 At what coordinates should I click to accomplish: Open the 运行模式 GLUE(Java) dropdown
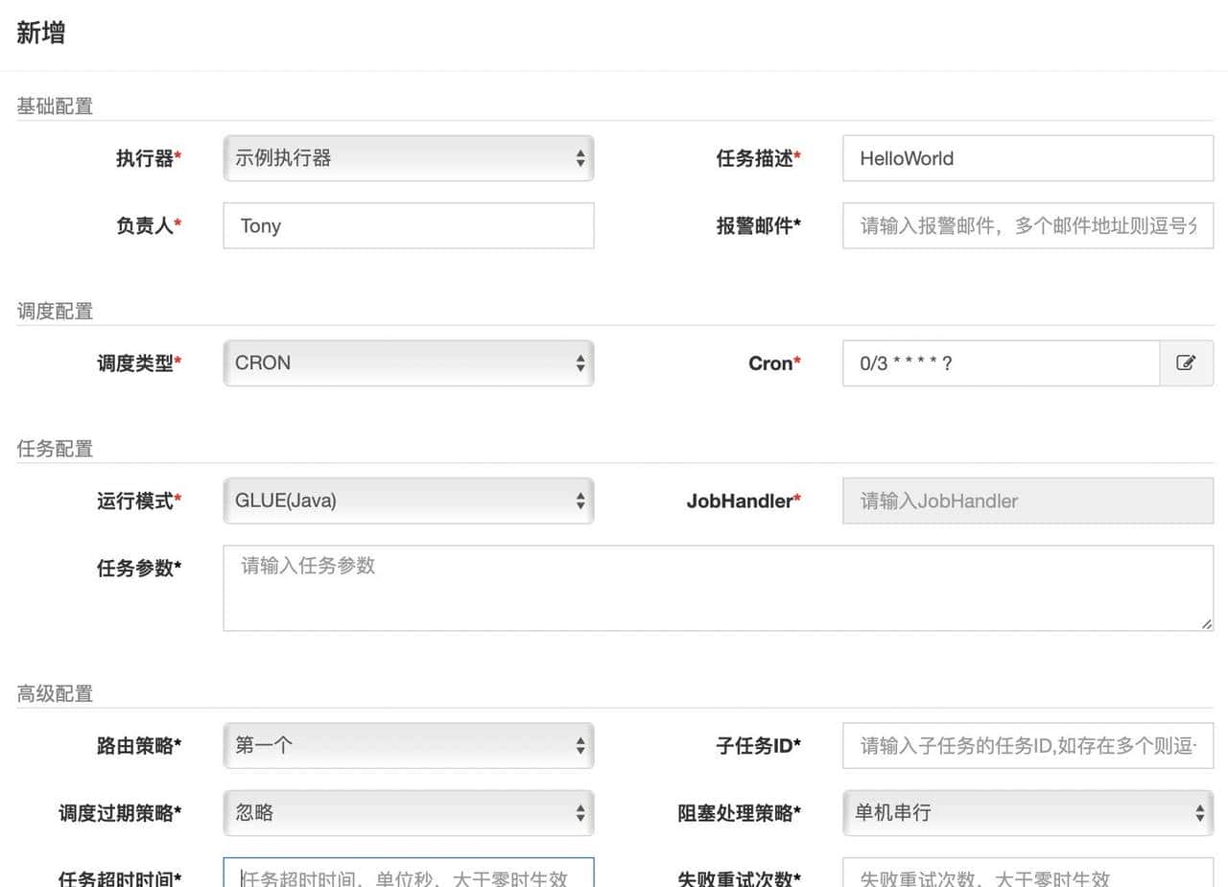[x=408, y=501]
